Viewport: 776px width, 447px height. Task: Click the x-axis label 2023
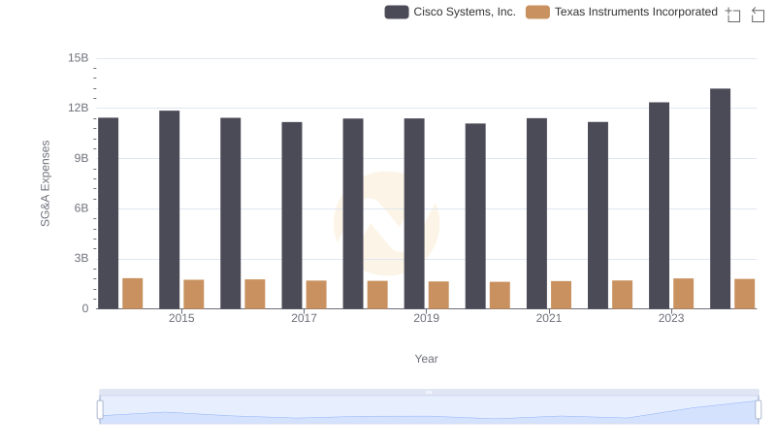pos(671,318)
